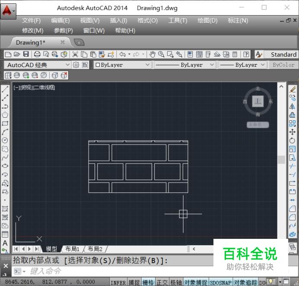Open the AutoCAD 经典 workspace dropdown
299x286 pixels.
coord(37,65)
